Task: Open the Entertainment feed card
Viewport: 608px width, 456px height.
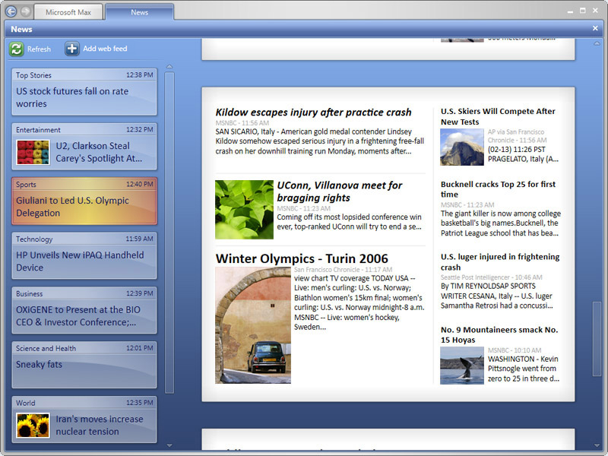Action: coord(84,147)
